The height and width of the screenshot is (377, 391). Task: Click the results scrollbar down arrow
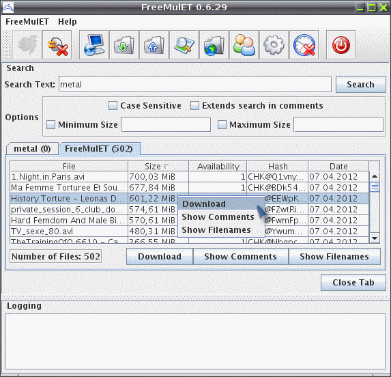375,238
